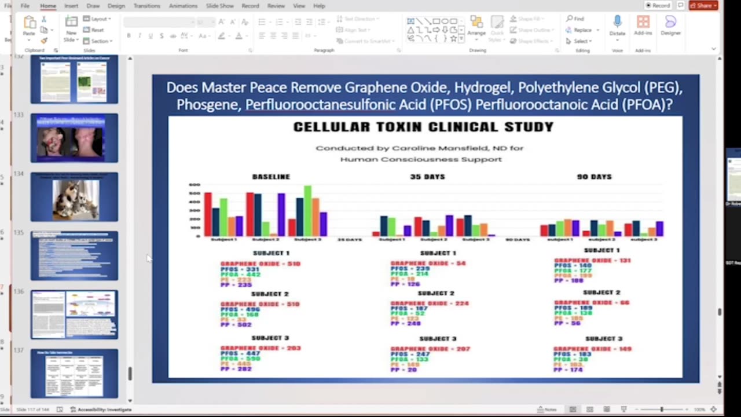Open the Slide Show tab
This screenshot has width=741, height=417.
tap(219, 6)
